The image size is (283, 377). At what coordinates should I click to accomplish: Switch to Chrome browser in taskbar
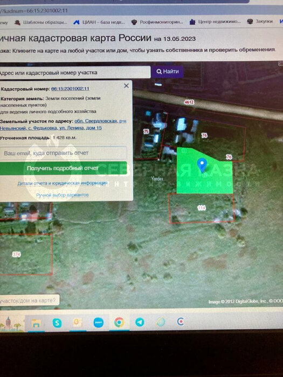[119, 322]
